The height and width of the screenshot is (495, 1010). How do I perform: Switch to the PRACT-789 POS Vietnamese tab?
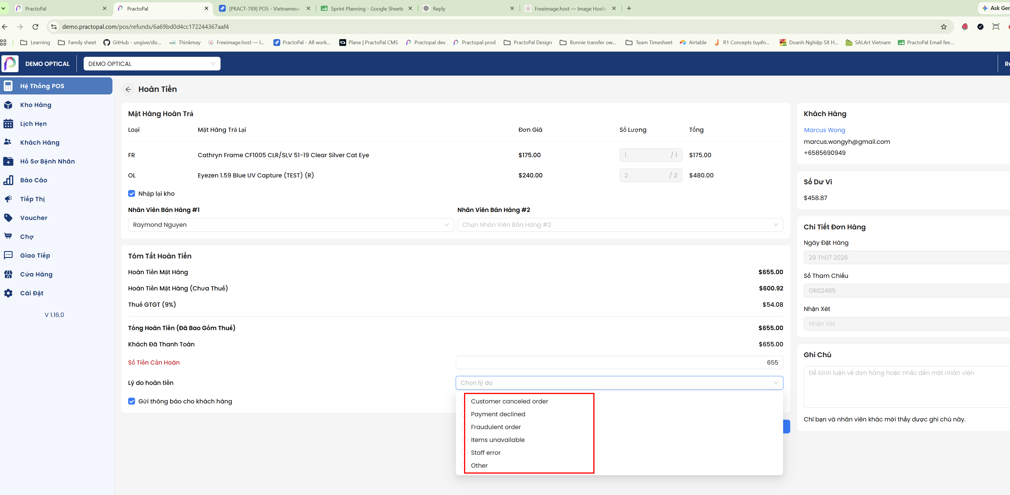265,9
